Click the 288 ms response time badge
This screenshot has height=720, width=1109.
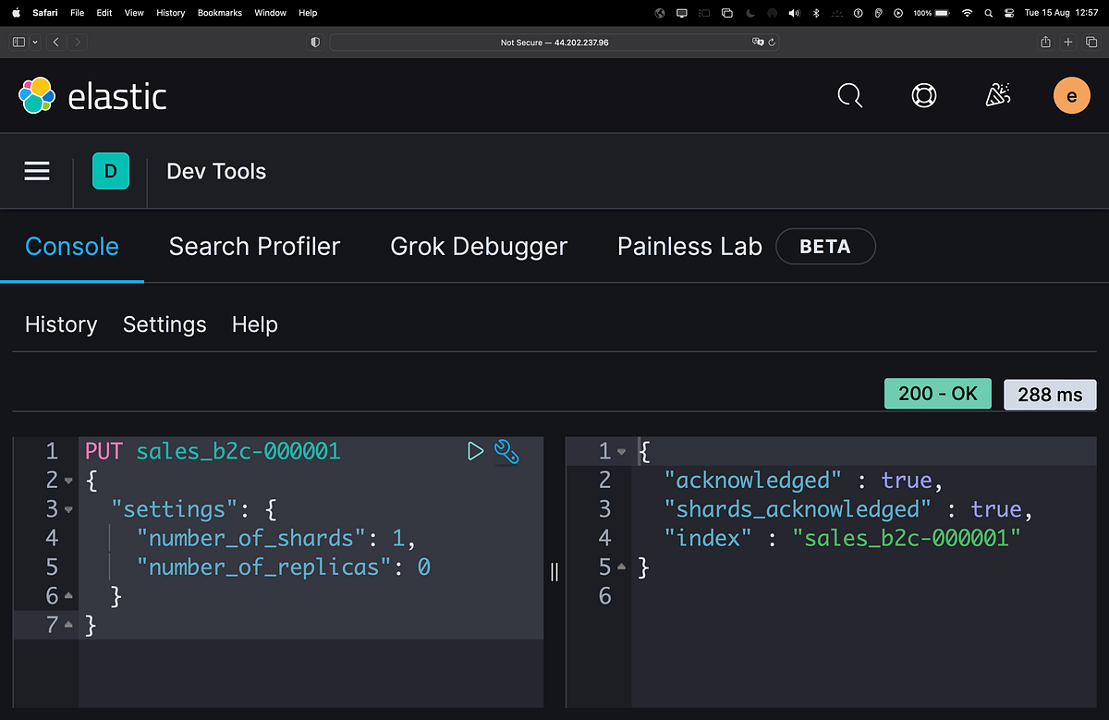pyautogui.click(x=1050, y=395)
